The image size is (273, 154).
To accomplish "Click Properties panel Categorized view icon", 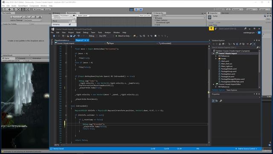I will [213, 101].
